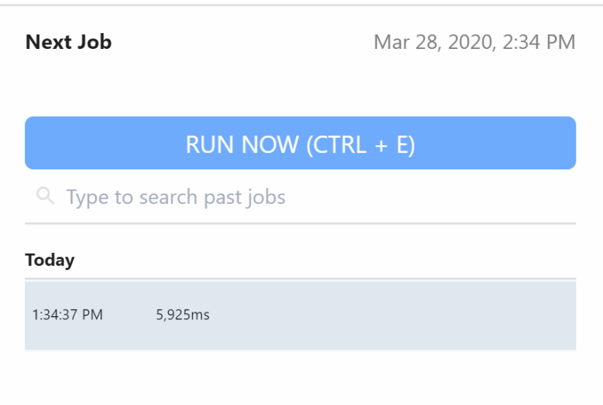Click the magnifying glass search icon

coord(45,196)
